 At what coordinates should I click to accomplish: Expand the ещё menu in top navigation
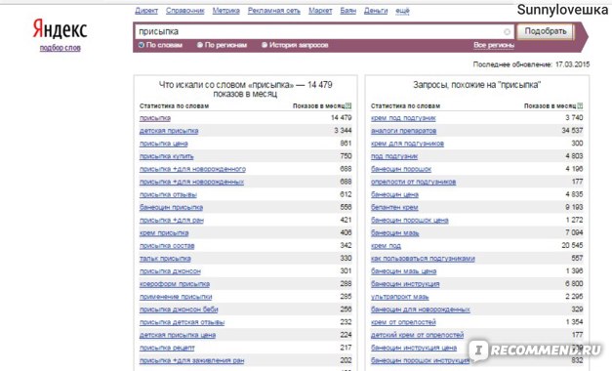402,11
